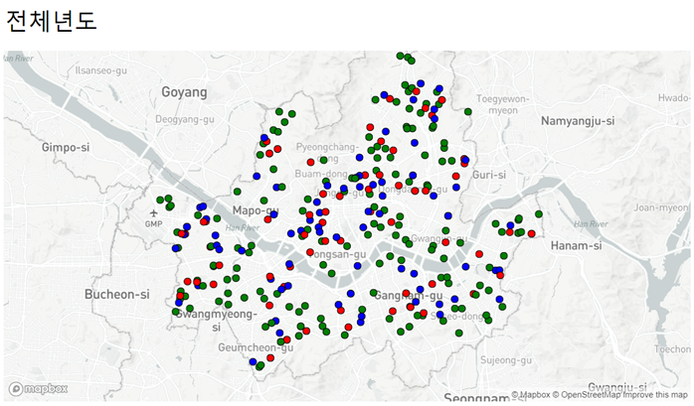Click the Guri-si label
Image resolution: width=694 pixels, height=406 pixels.
489,175
